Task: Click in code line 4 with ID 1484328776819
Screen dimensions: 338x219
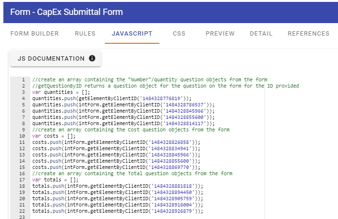Action: (x=112, y=99)
